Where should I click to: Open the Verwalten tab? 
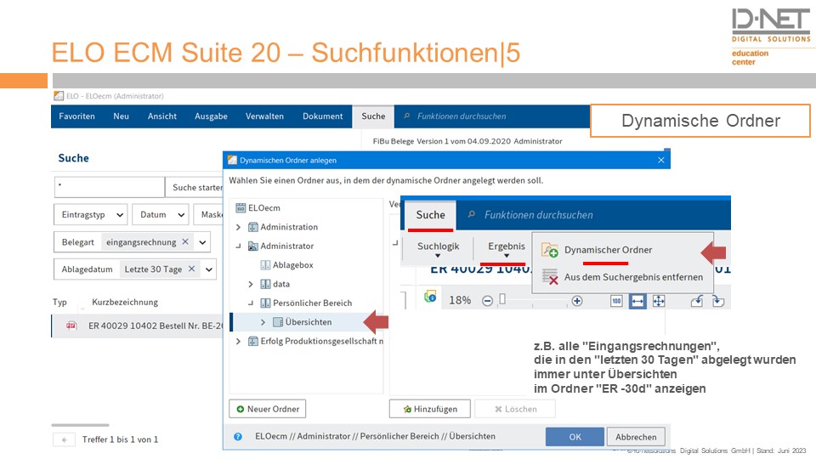point(264,116)
